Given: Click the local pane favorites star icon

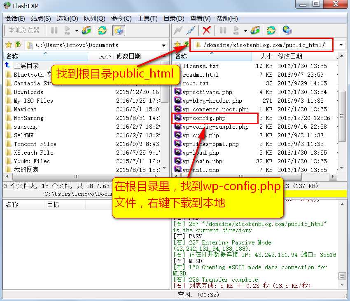Looking at the screenshot, I should click(9, 45).
